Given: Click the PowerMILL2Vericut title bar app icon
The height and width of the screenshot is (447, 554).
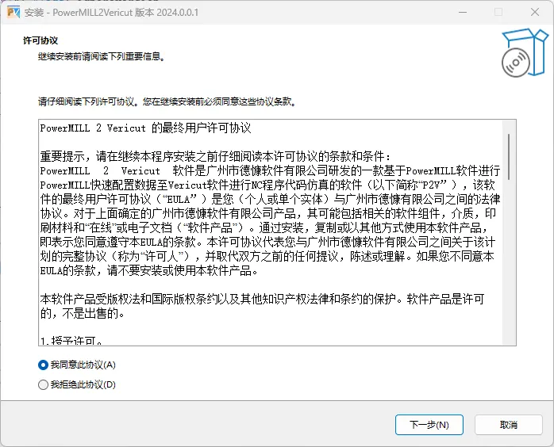Looking at the screenshot, I should (x=13, y=13).
